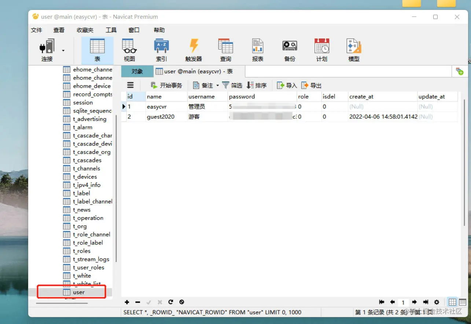Screen dimensions: 471x324
Task: Open the 文件 menu
Action: coord(37,30)
